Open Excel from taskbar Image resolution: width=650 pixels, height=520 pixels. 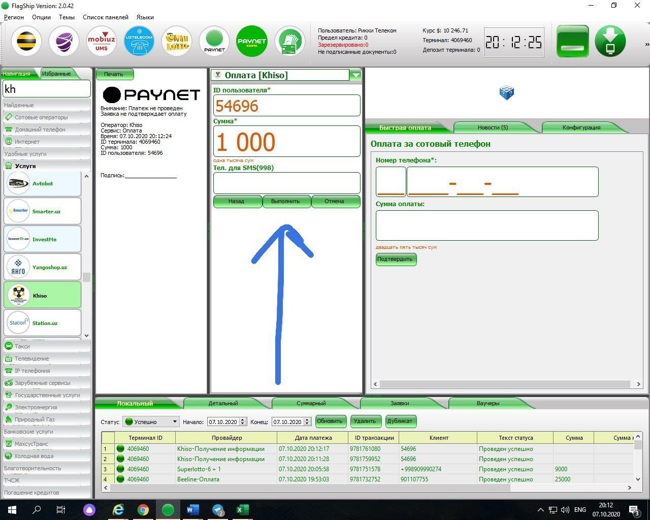(x=242, y=509)
